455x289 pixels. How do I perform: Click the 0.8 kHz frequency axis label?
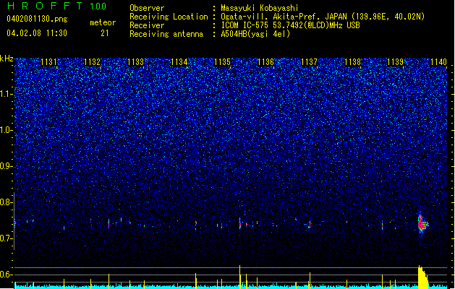7,202
